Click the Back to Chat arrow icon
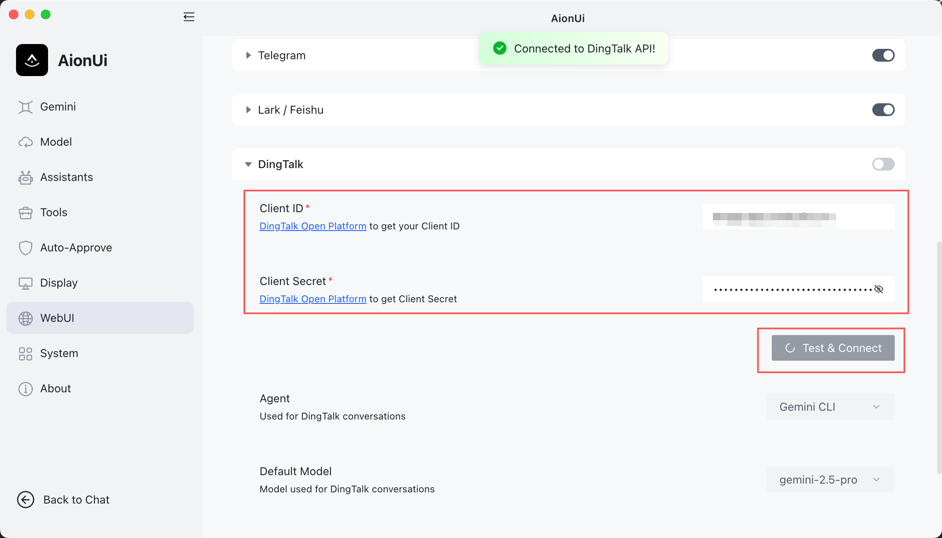942x538 pixels. click(26, 500)
